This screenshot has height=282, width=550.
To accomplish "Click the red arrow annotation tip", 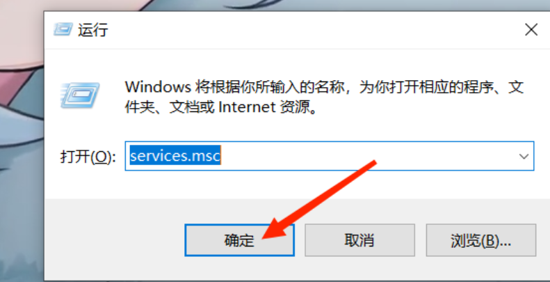I will (265, 236).
